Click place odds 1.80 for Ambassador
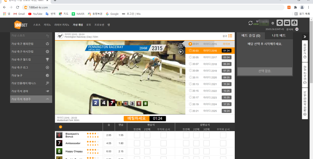The image size is (313, 159). (121, 143)
